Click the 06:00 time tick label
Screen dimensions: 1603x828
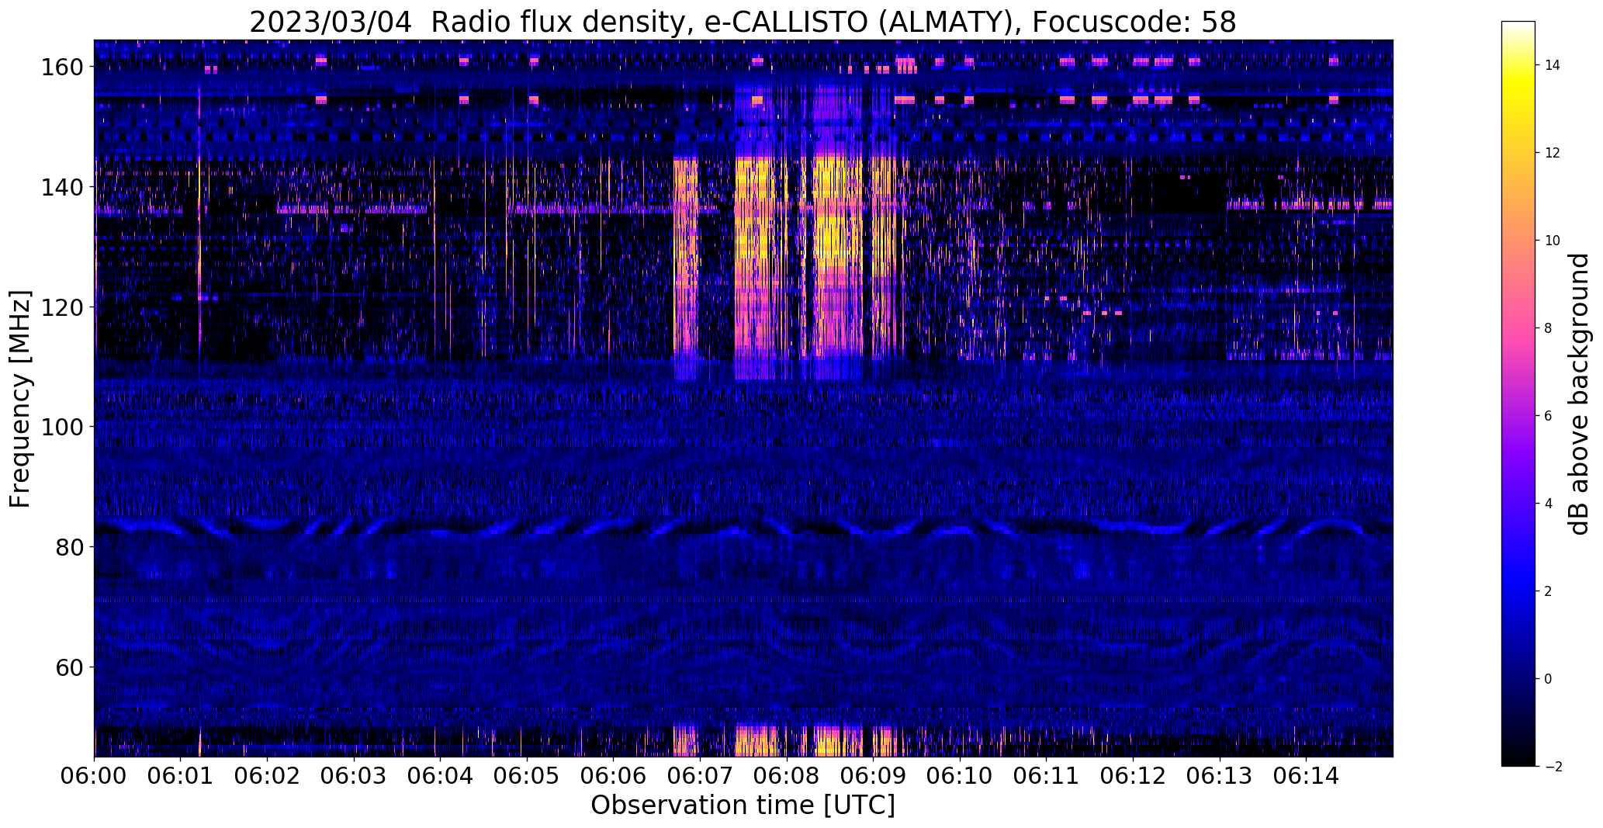pyautogui.click(x=94, y=777)
